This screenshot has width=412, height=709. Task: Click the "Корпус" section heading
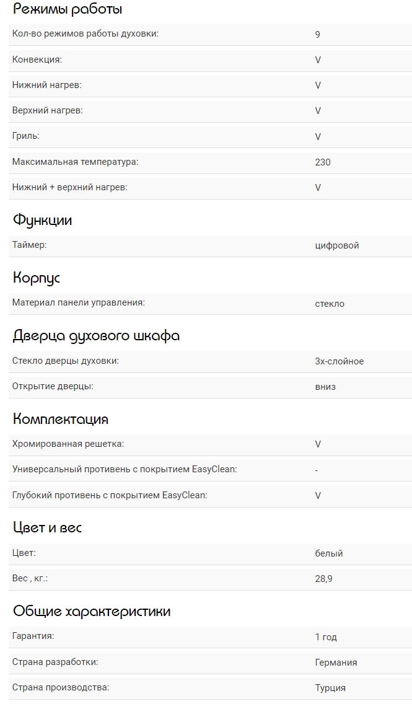(37, 278)
